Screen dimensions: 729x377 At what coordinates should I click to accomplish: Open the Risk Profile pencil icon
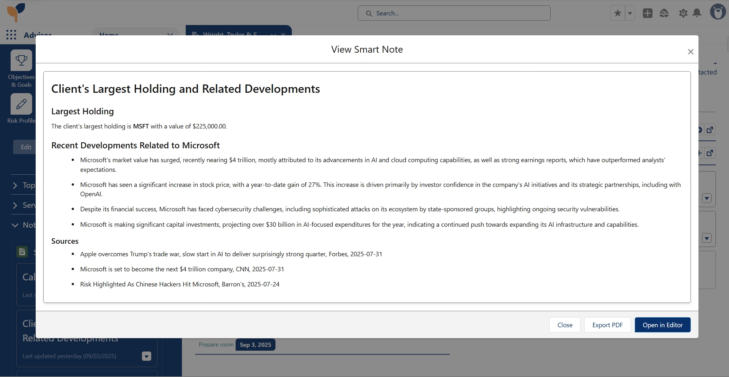tap(21, 104)
